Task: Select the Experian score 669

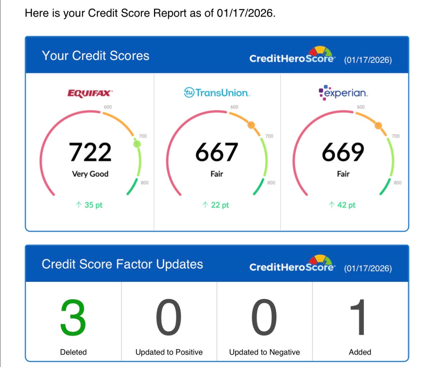Action: point(343,152)
